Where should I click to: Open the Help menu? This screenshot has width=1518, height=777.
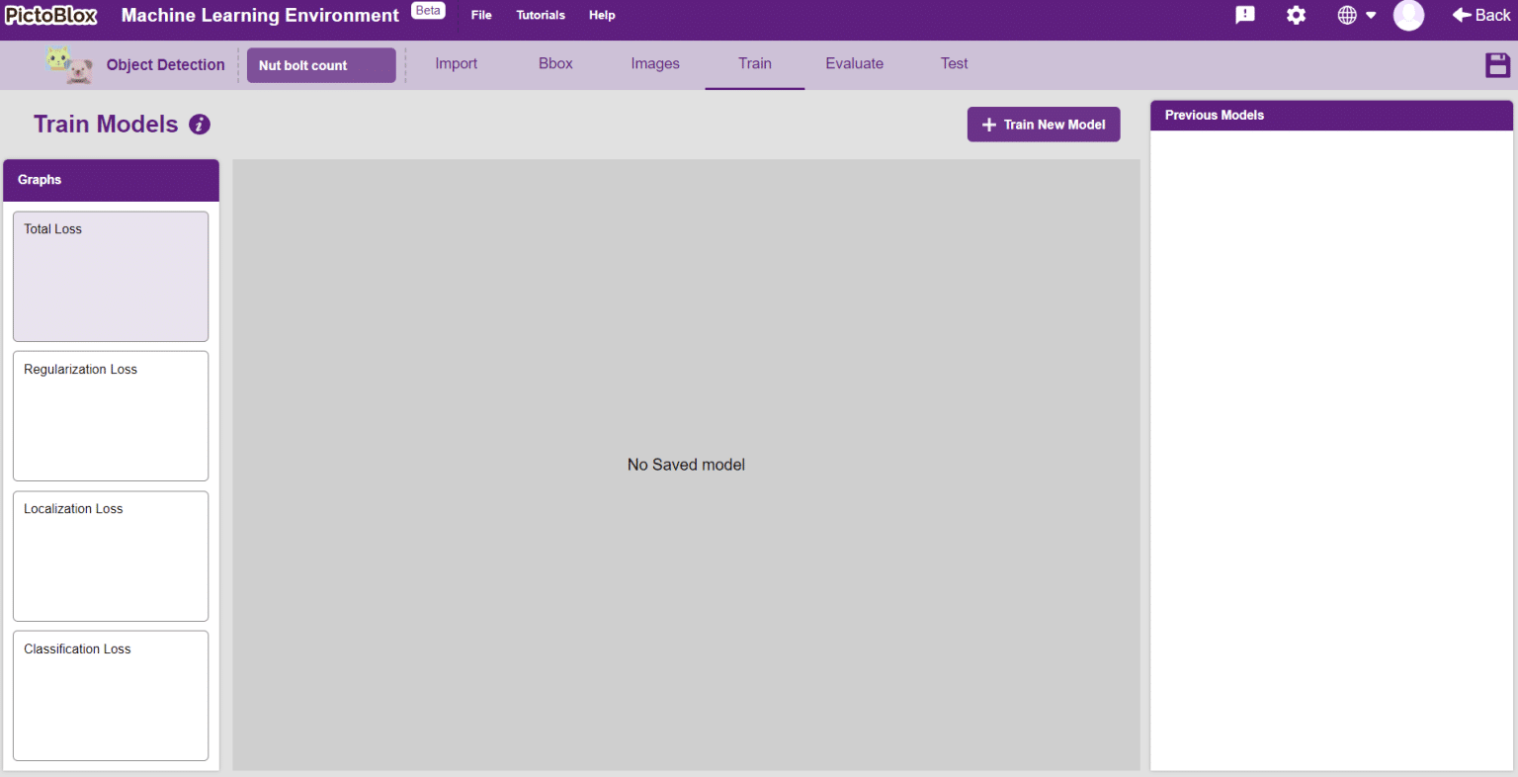[602, 15]
